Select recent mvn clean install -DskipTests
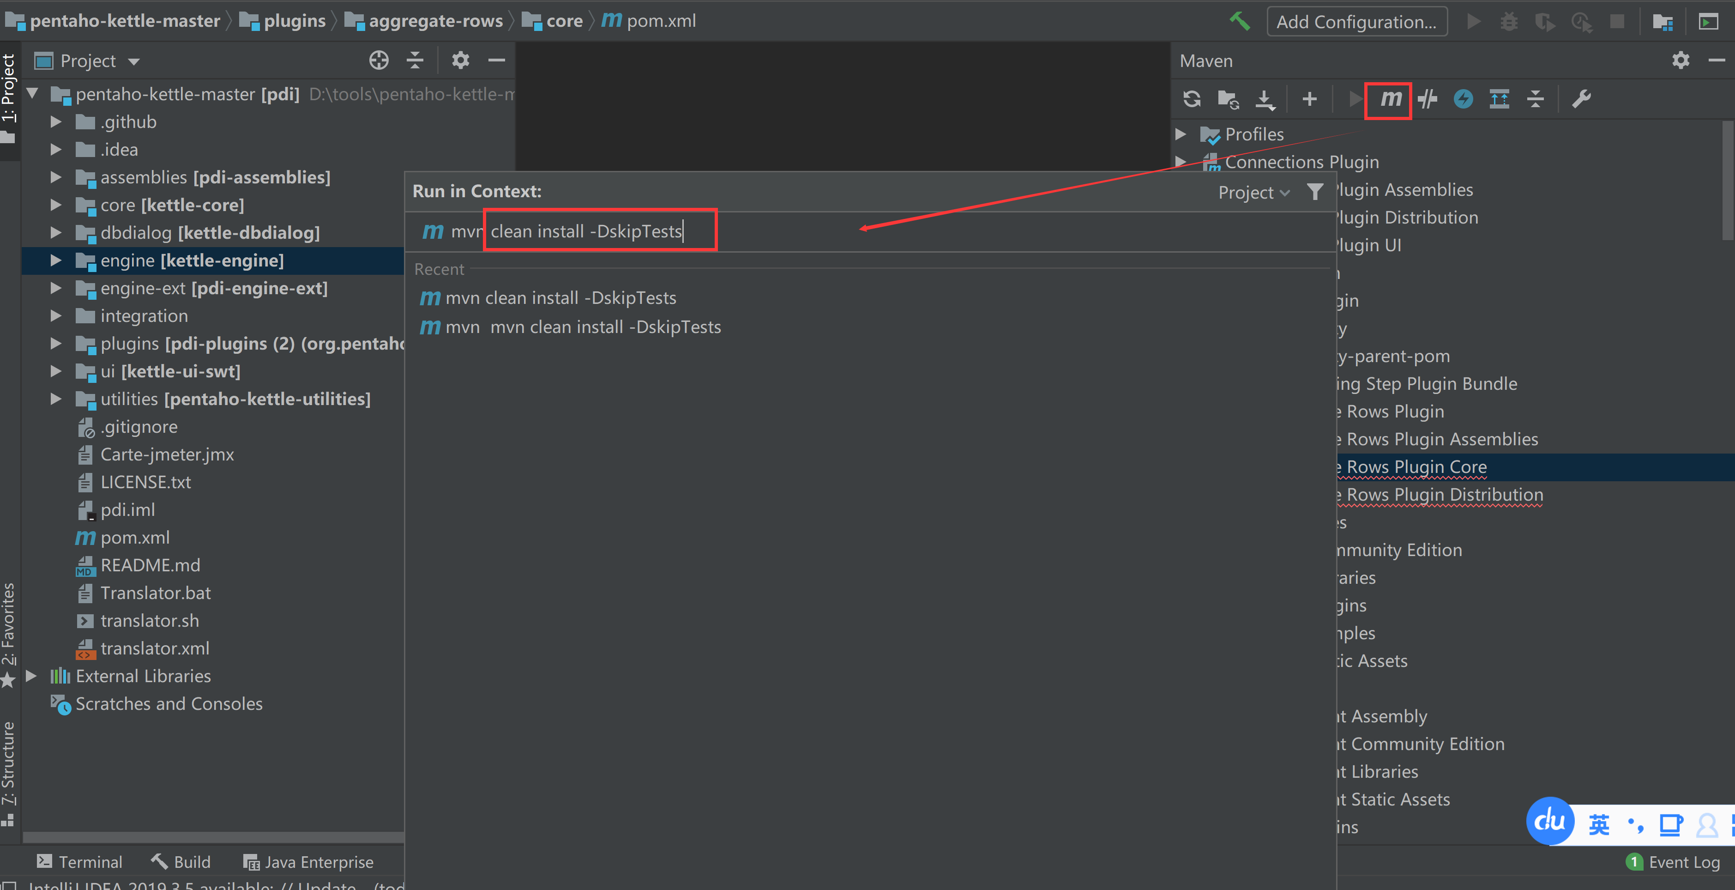 click(560, 298)
